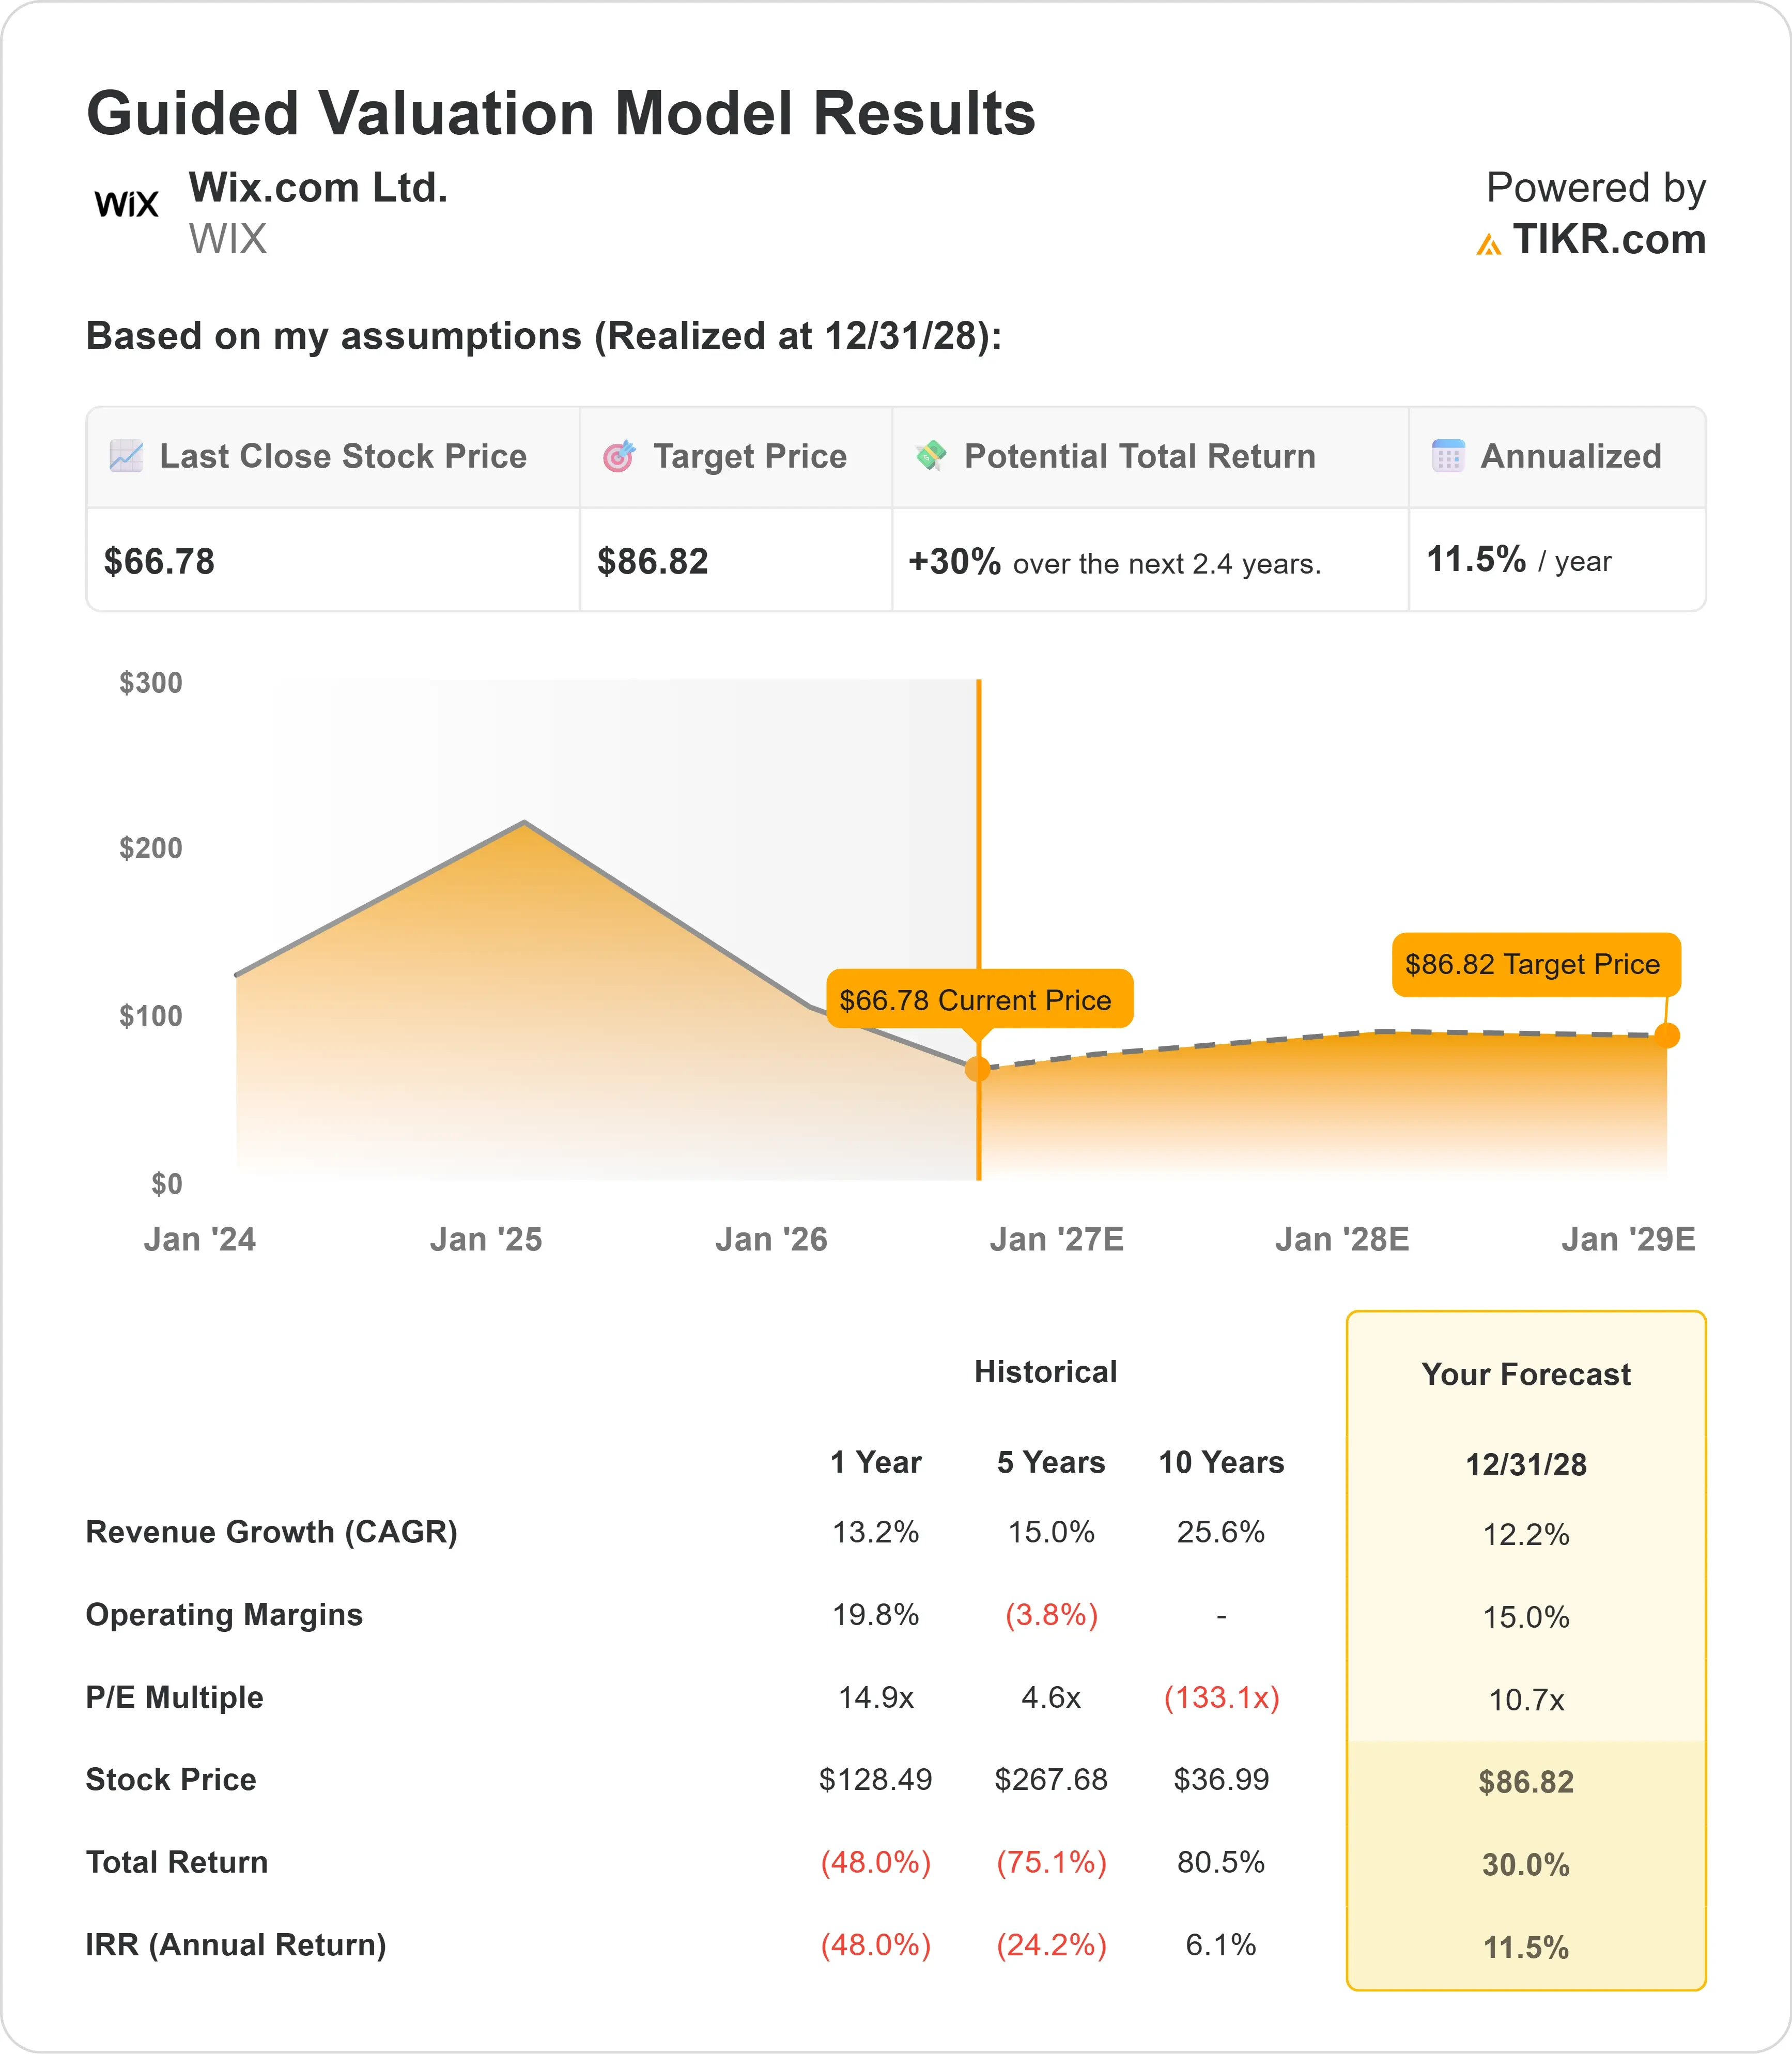This screenshot has height=2054, width=1792.
Task: Click the calendar icon beside Annualized
Action: (1448, 456)
